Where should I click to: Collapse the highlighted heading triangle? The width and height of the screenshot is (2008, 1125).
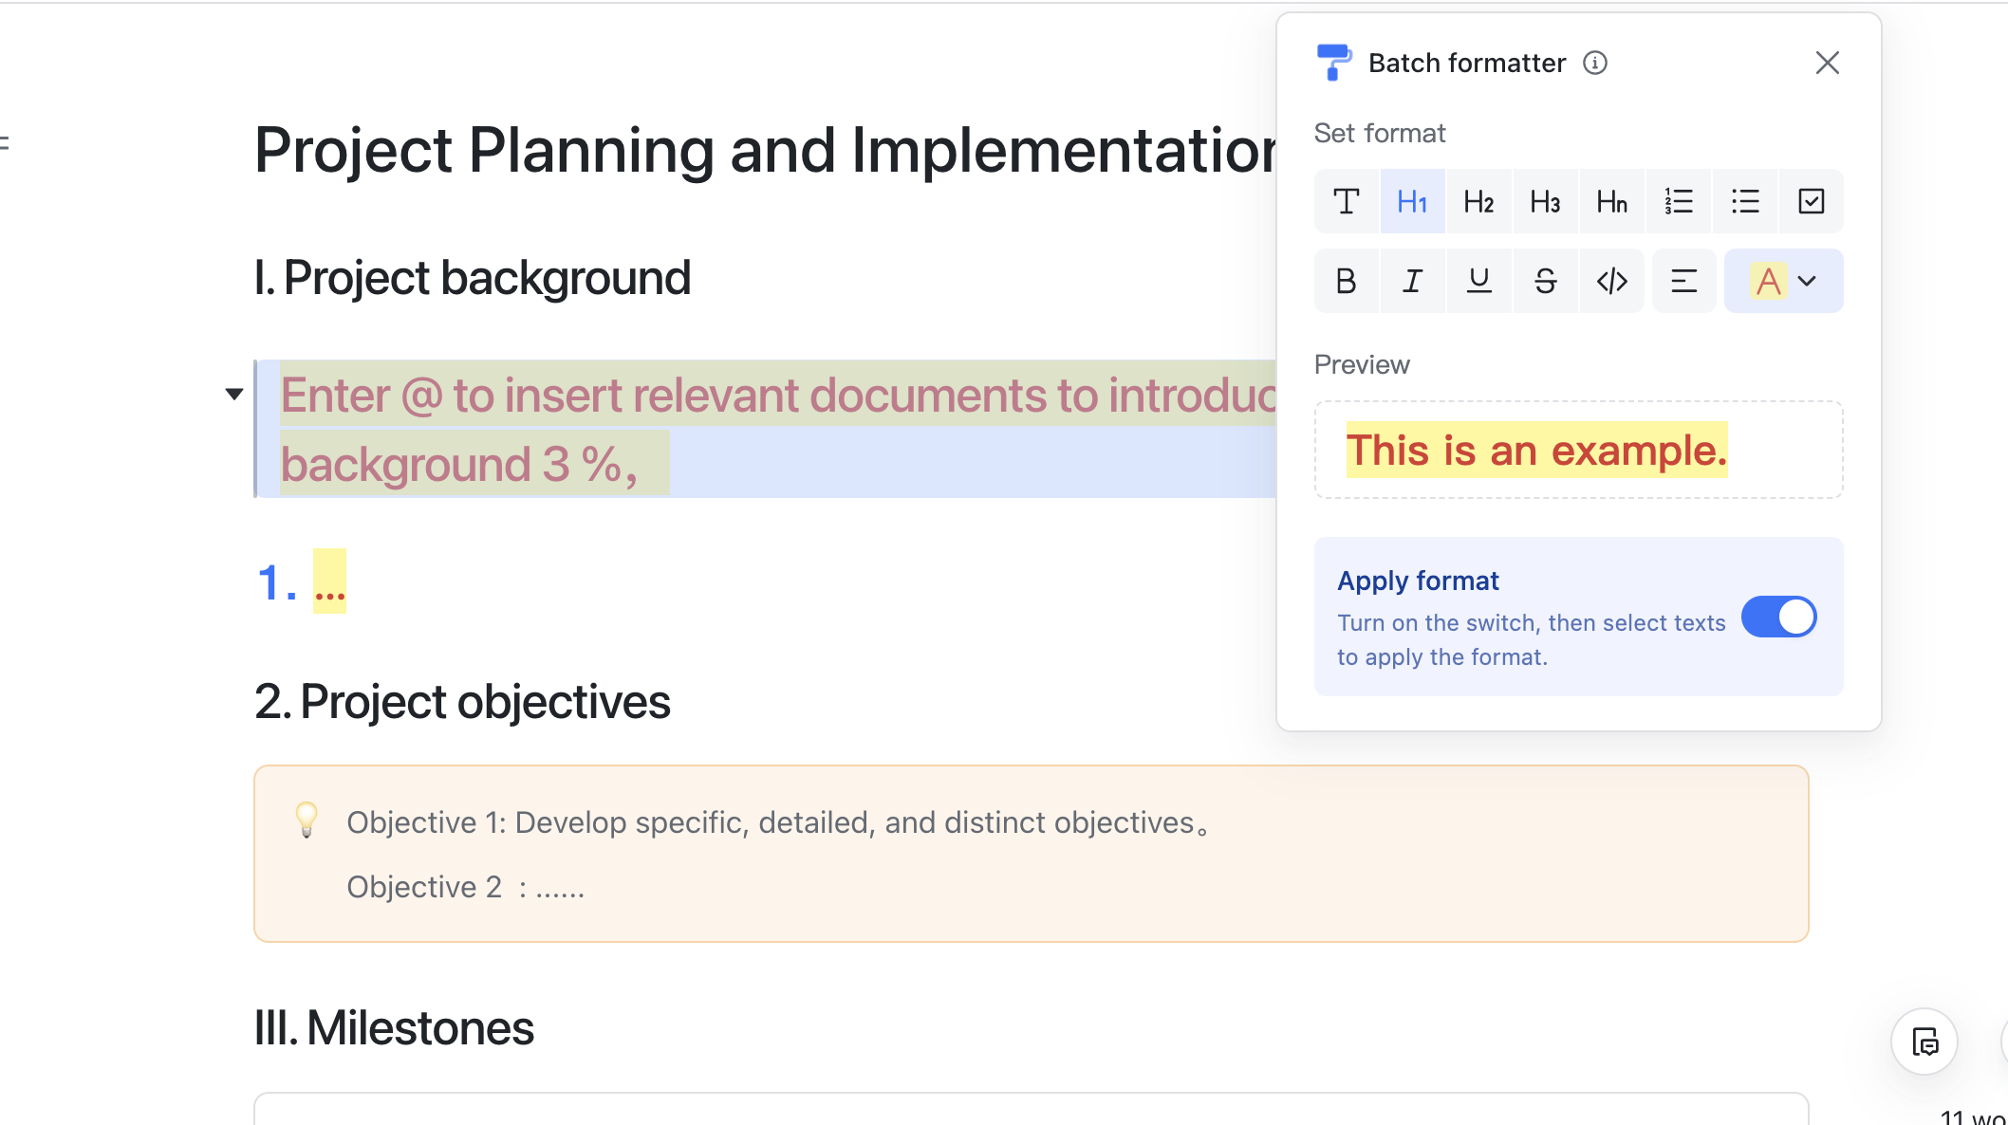[234, 394]
